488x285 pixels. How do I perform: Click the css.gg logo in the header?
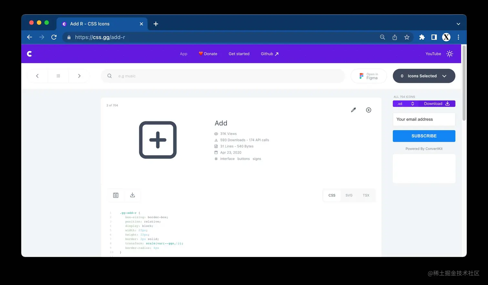point(29,54)
